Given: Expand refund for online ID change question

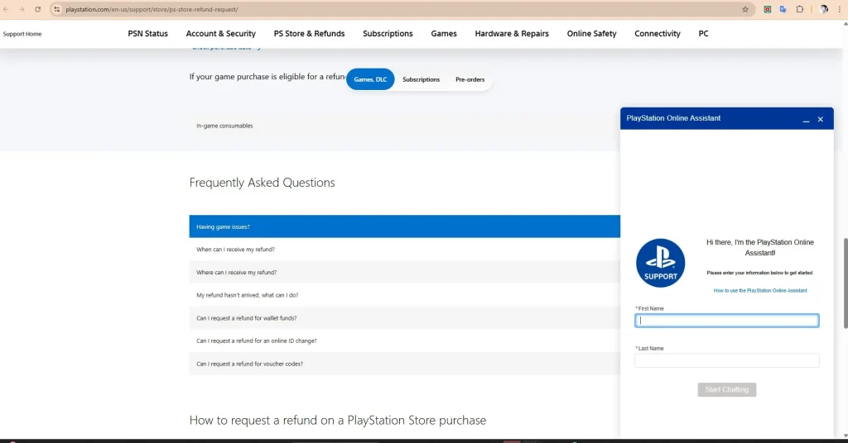Looking at the screenshot, I should coord(404,341).
